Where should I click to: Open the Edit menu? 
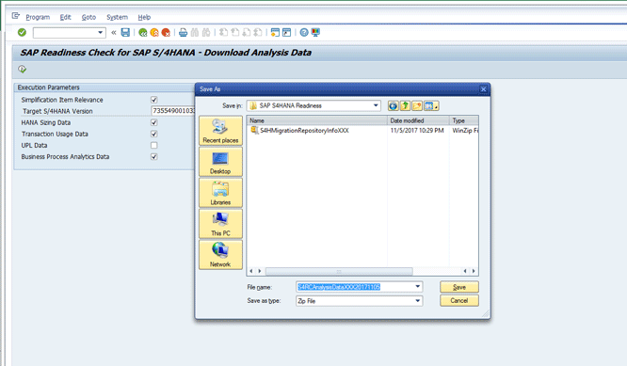[x=65, y=17]
